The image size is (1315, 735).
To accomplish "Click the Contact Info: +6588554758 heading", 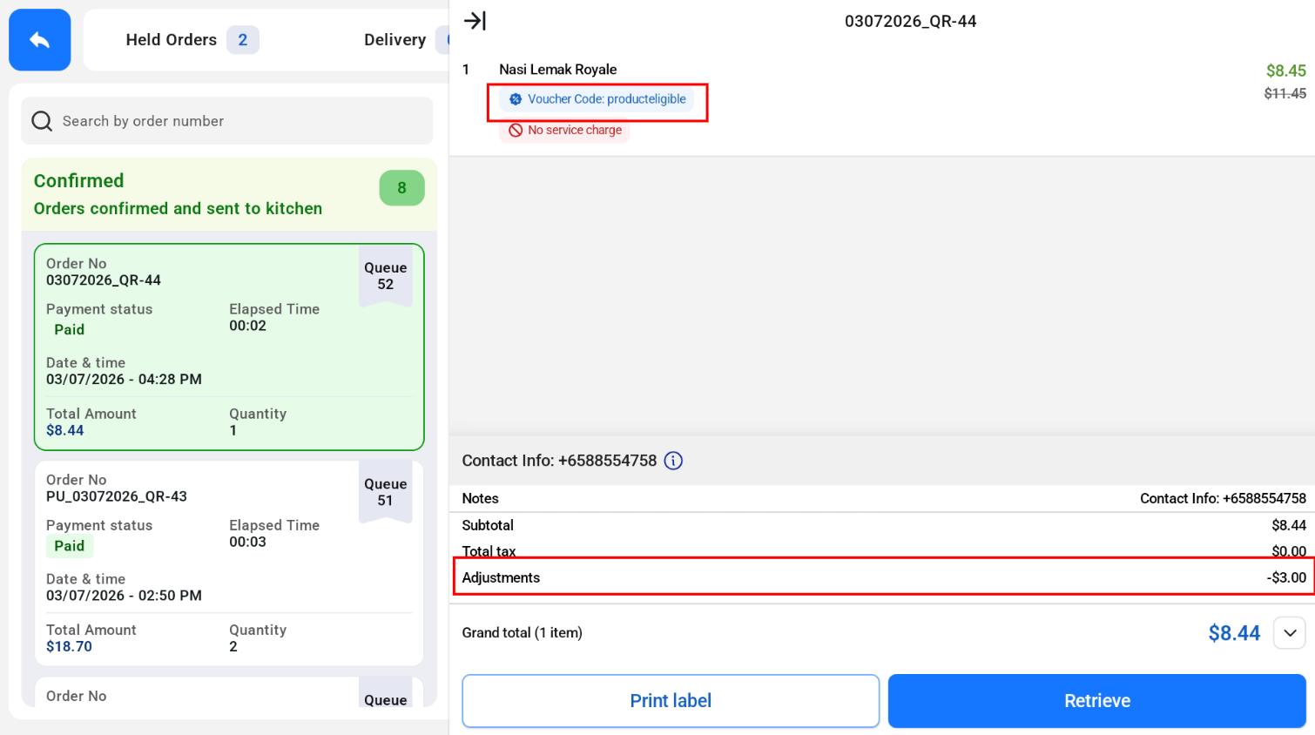I will pos(559,461).
